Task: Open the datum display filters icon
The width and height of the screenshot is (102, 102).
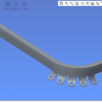Action: (x=98, y=4)
